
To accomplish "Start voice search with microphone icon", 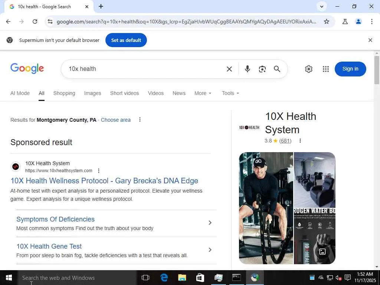I will click(247, 69).
